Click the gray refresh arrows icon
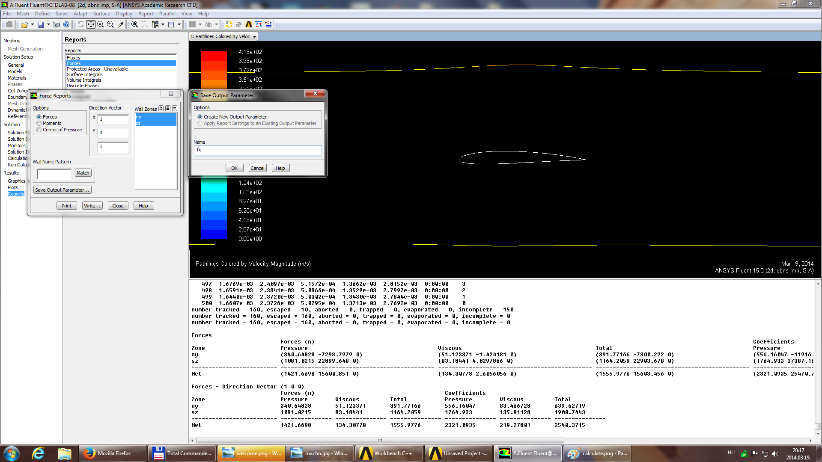The height and width of the screenshot is (462, 822). tap(239, 25)
